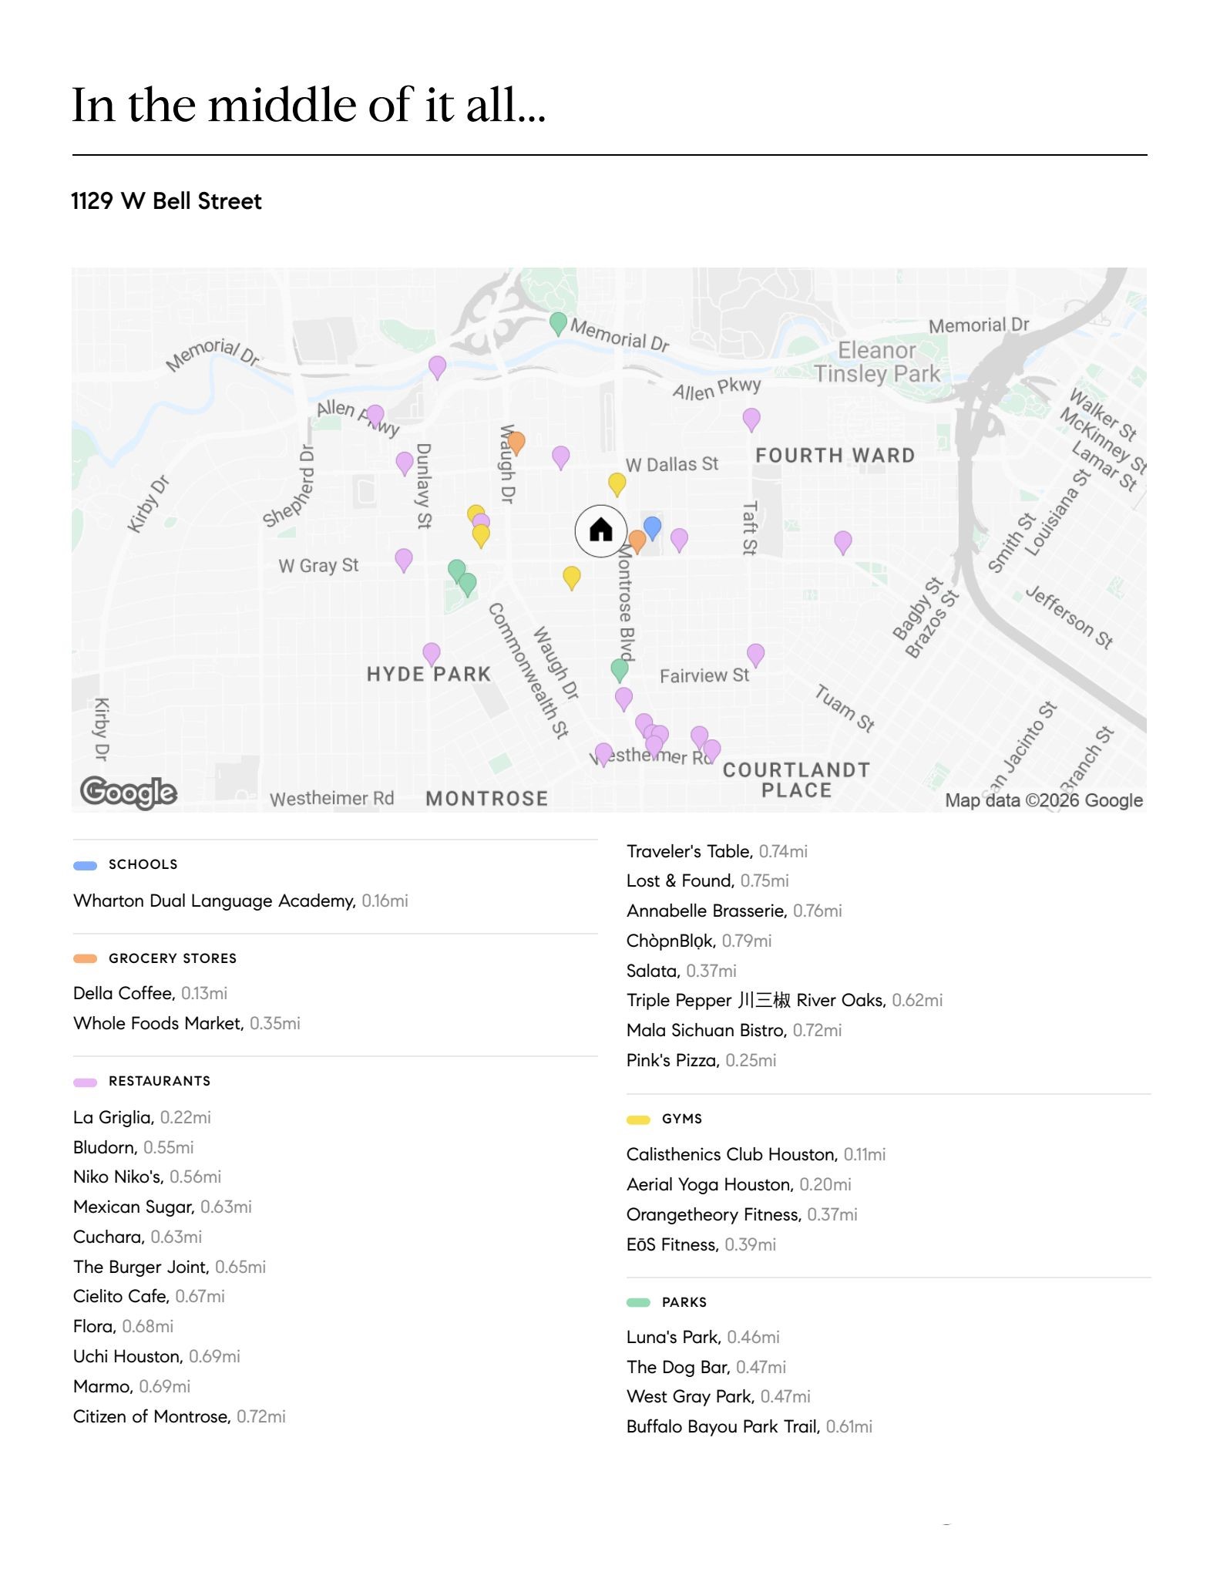This screenshot has height=1579, width=1220.
Task: Click the orange pin beside the home marker
Action: tap(637, 542)
